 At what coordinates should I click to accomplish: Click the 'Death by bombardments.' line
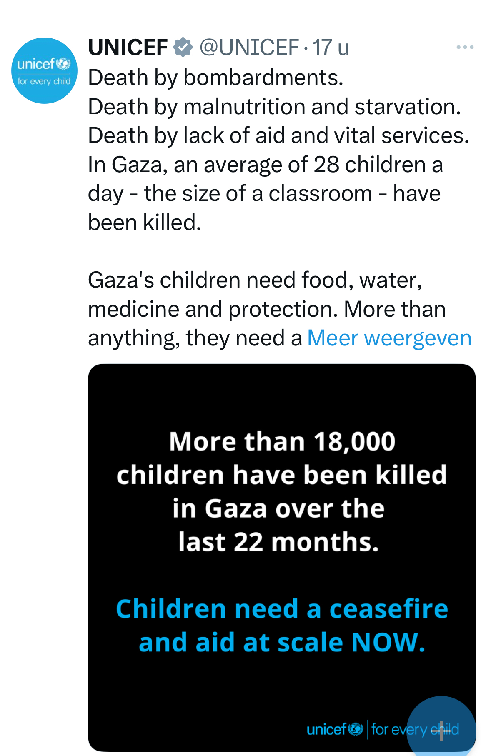(x=215, y=78)
